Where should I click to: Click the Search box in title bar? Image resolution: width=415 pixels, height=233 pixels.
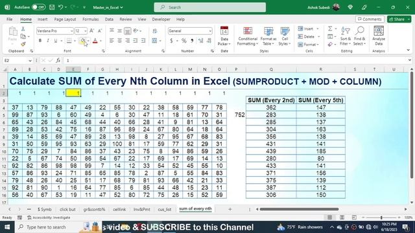pos(210,7)
